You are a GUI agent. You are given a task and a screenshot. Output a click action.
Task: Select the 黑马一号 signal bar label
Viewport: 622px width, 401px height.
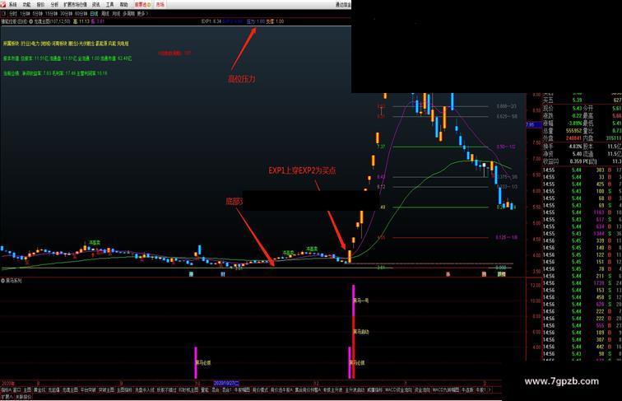[361, 301]
